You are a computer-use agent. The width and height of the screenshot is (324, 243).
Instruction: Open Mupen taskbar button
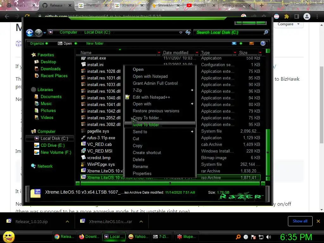click(x=186, y=237)
